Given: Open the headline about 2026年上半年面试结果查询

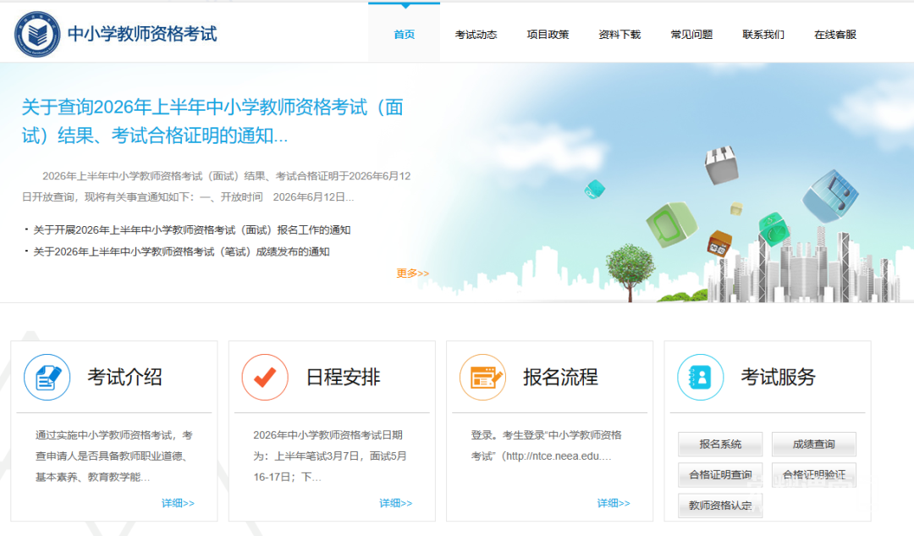Looking at the screenshot, I should (212, 121).
